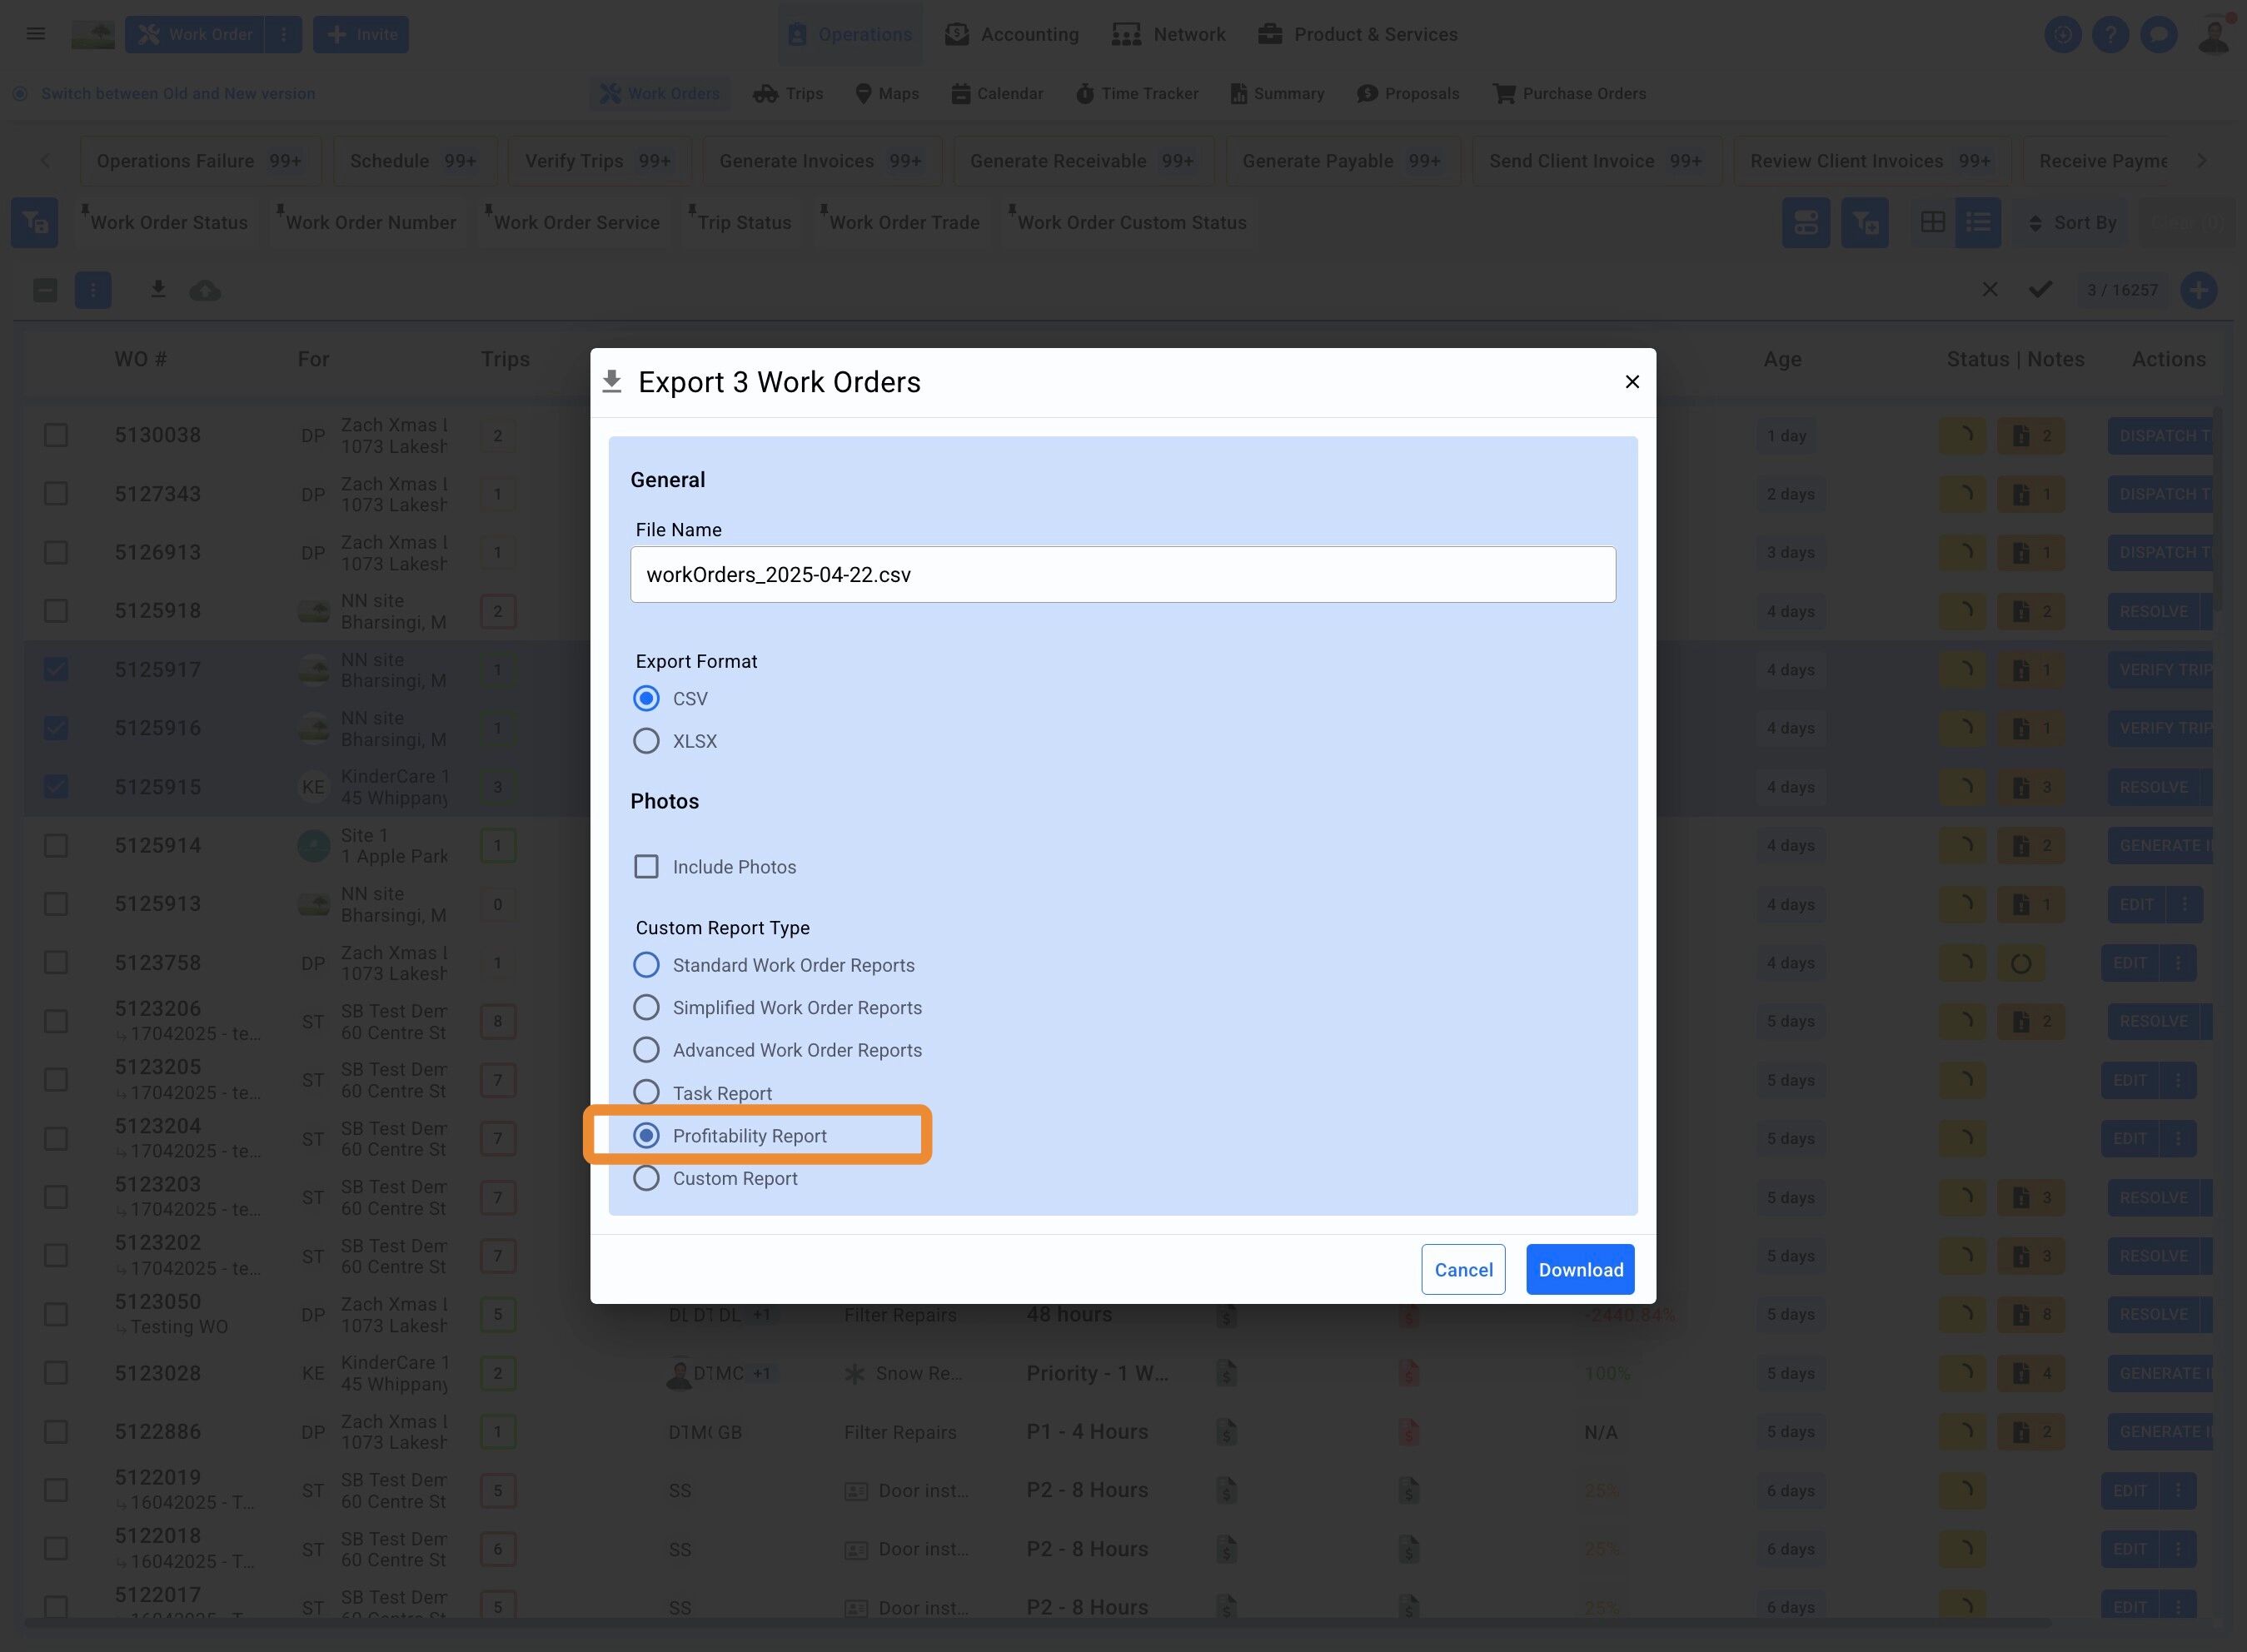Click the cloud upload icon
Image resolution: width=2247 pixels, height=1652 pixels.
205,291
